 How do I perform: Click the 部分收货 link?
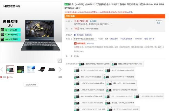(90, 43)
